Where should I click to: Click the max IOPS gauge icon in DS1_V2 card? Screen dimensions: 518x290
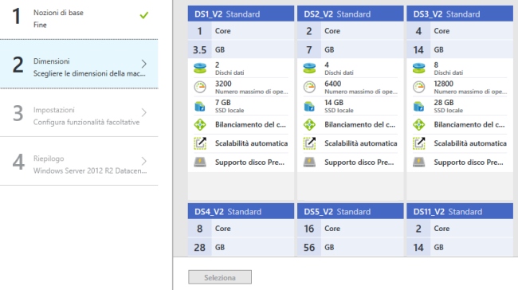pyautogui.click(x=200, y=87)
